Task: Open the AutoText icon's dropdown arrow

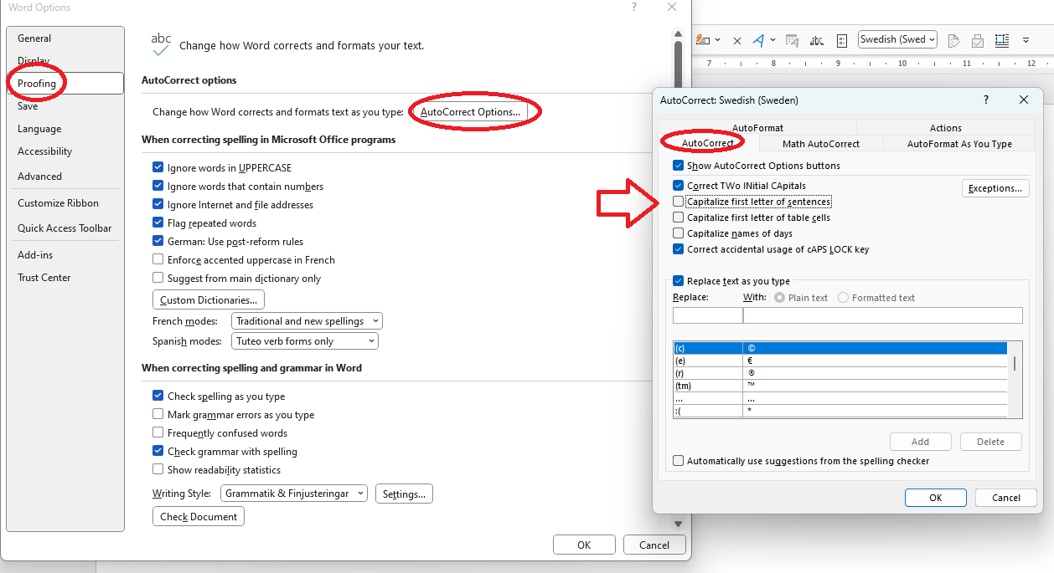Action: pos(718,40)
